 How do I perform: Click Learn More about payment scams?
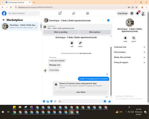coord(81,92)
